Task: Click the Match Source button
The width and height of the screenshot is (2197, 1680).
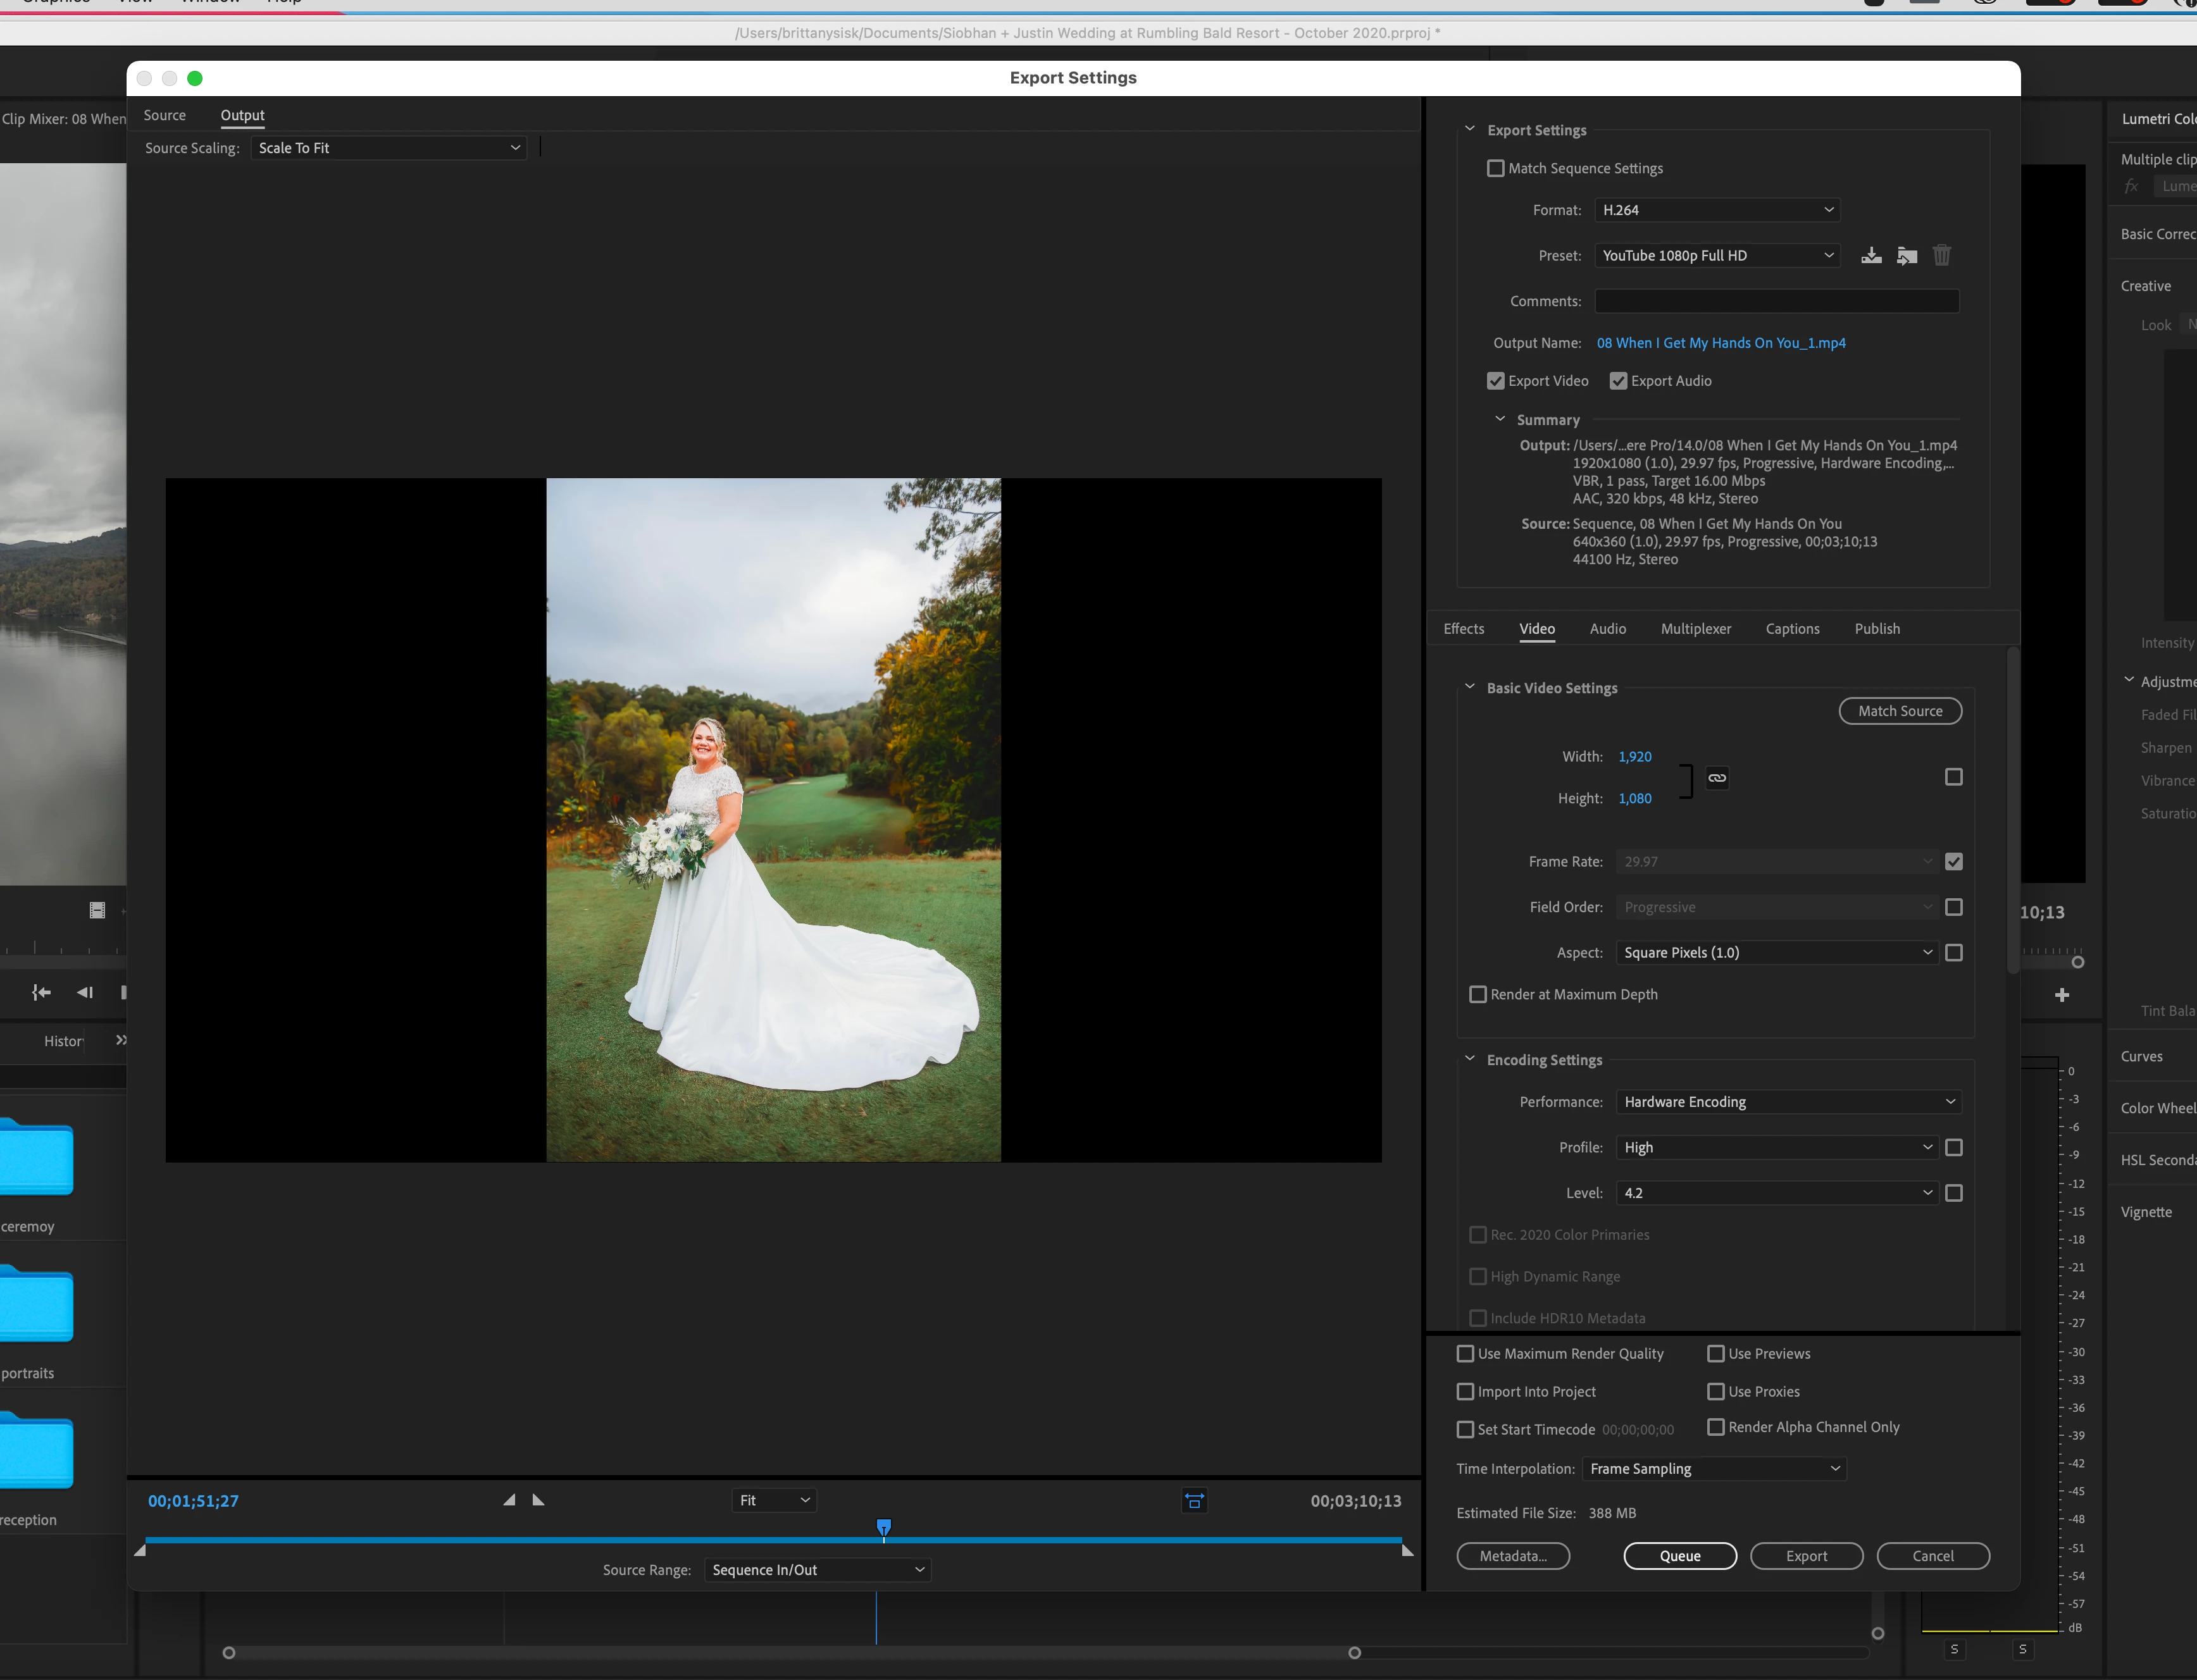Action: 1900,711
